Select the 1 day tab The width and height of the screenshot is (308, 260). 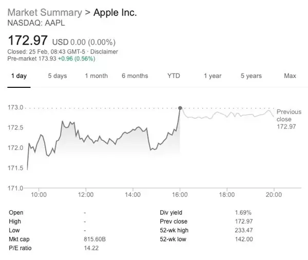click(x=18, y=76)
